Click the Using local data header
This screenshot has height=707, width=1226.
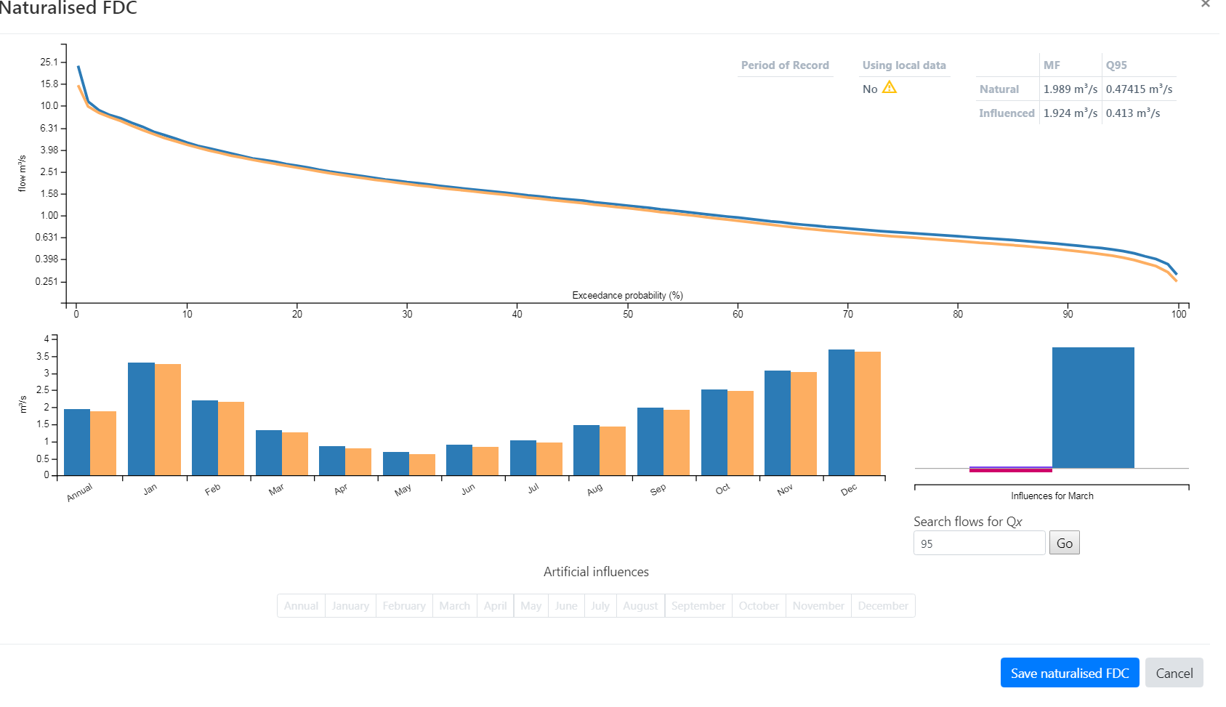[x=904, y=65]
